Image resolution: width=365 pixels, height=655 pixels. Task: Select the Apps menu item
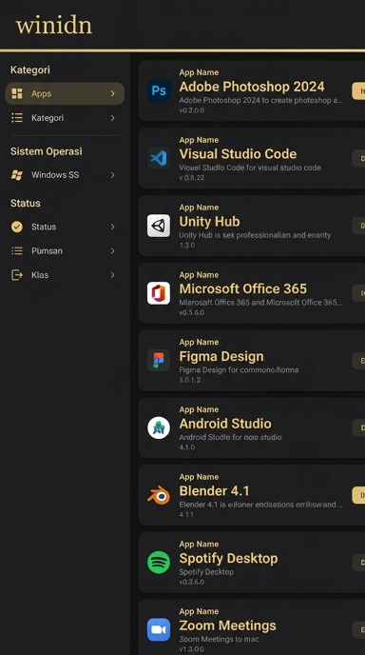point(65,93)
